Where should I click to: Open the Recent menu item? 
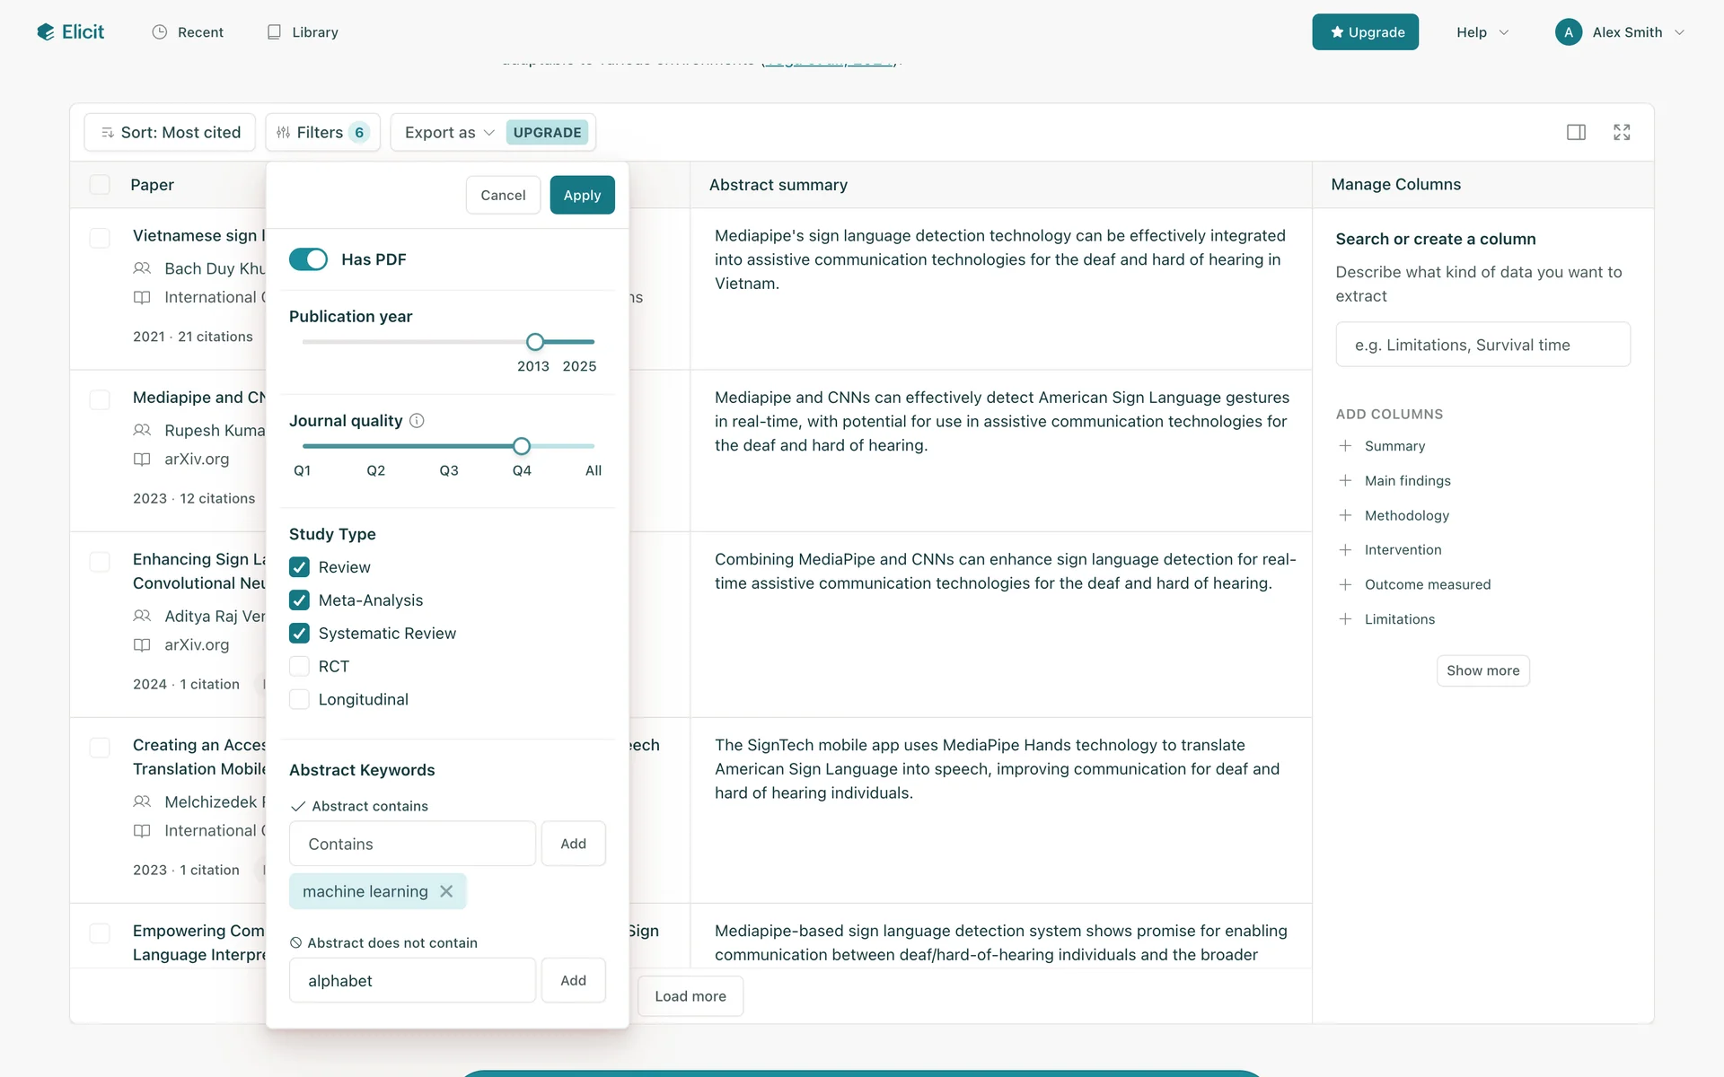coord(188,32)
